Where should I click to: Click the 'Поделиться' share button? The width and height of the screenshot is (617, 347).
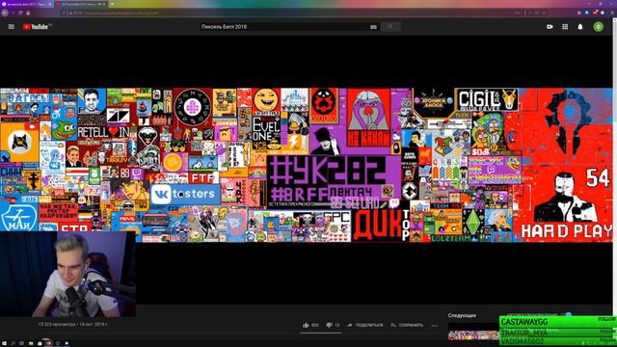pos(365,325)
